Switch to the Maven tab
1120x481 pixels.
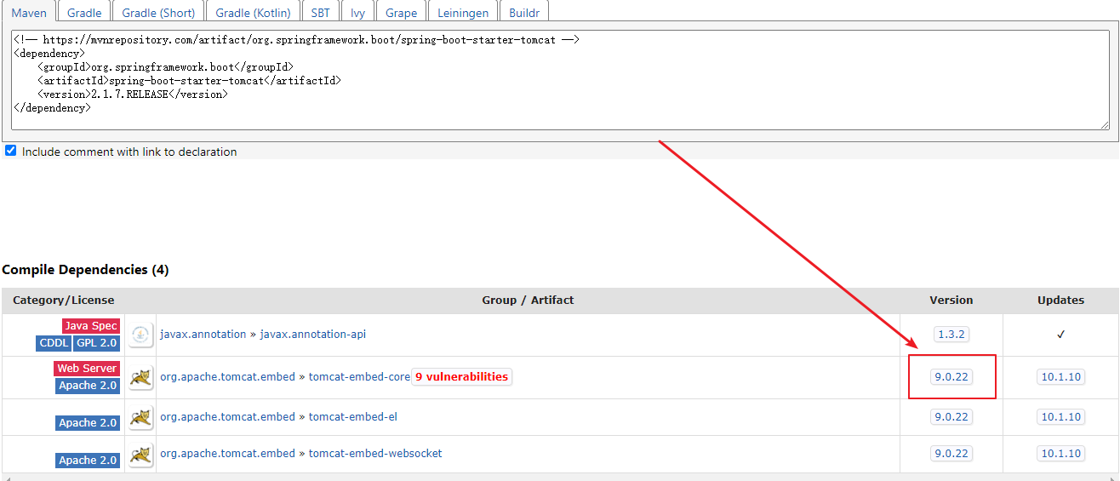[29, 12]
